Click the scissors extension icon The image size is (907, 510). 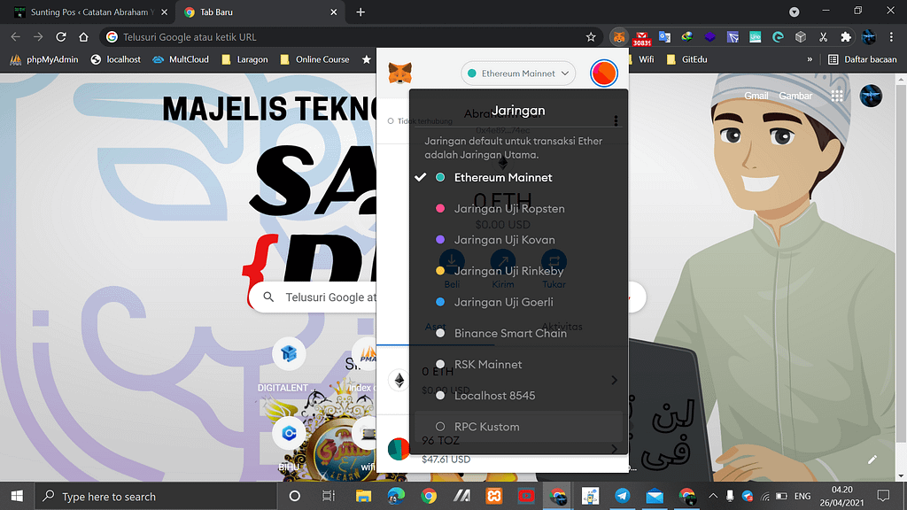click(x=823, y=37)
